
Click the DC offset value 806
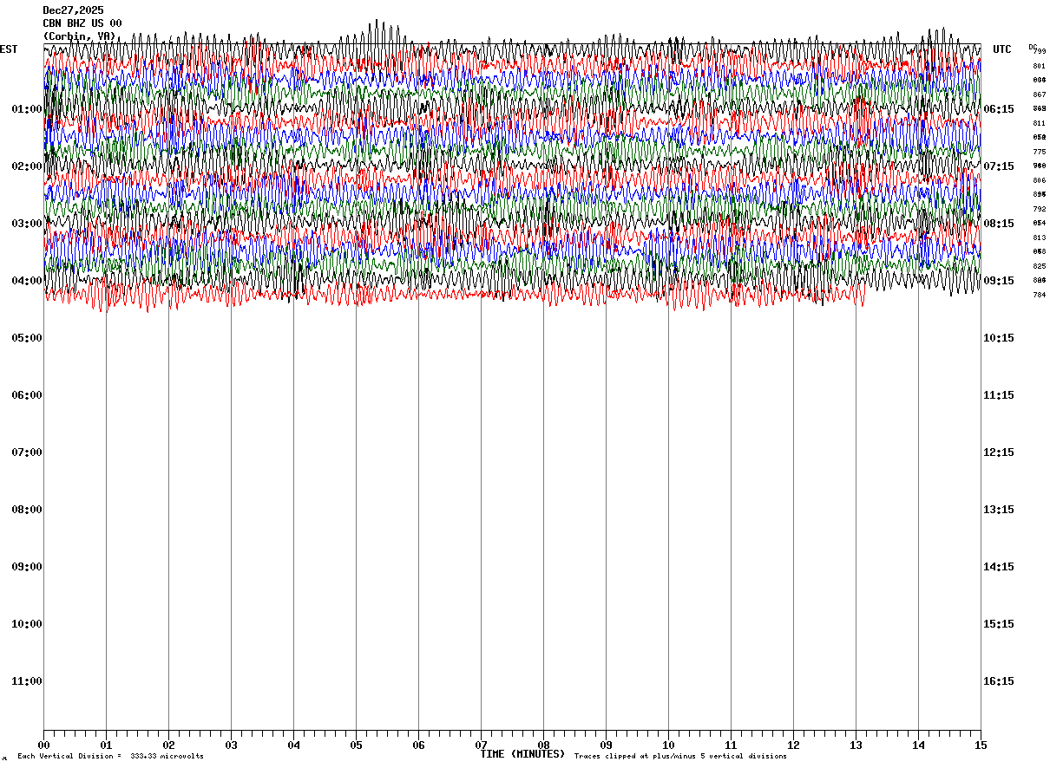click(x=1040, y=180)
